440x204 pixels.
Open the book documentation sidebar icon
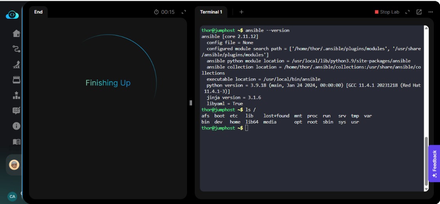click(16, 141)
